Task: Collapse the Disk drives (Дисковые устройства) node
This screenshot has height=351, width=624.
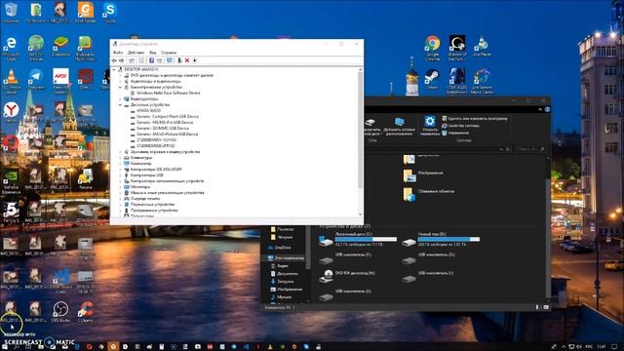Action: point(120,104)
